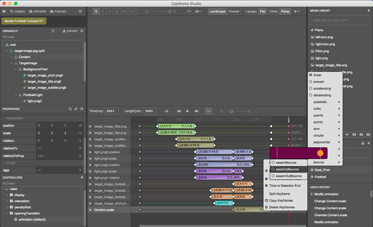Enable timeline loop playback

pyautogui.click(x=166, y=111)
